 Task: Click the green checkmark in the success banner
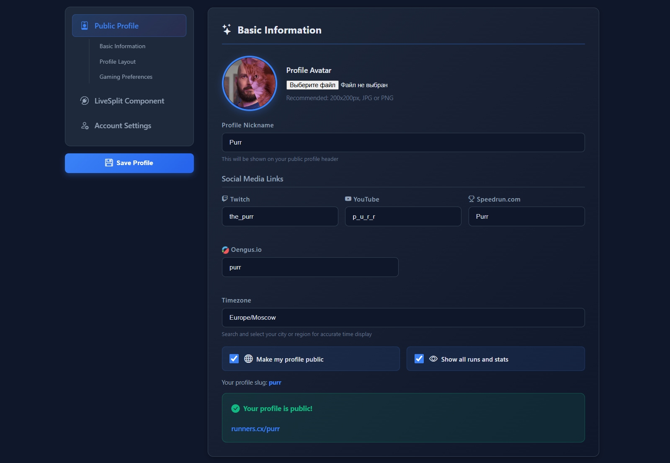(237, 408)
